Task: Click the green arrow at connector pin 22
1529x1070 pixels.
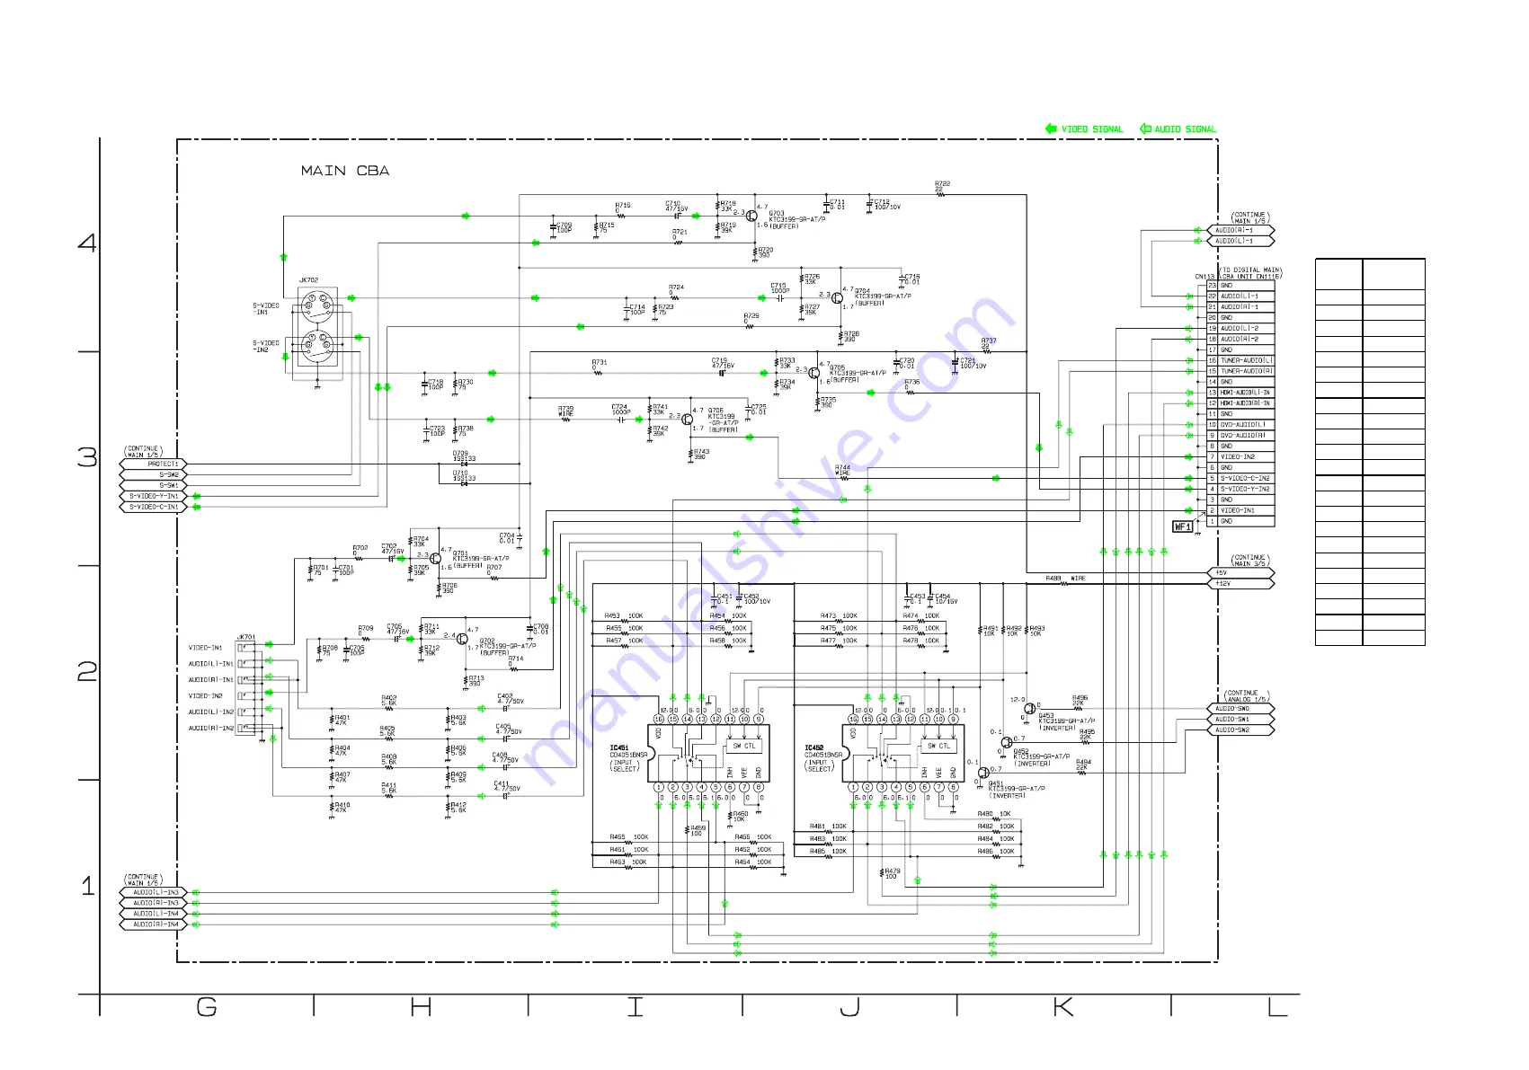Action: pyautogui.click(x=1189, y=296)
